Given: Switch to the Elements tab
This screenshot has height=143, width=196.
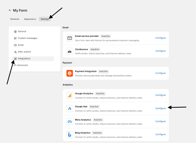Looking at the screenshot, I should (x=15, y=19).
